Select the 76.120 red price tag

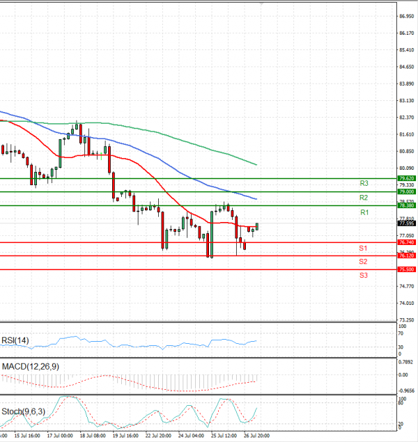pos(406,255)
